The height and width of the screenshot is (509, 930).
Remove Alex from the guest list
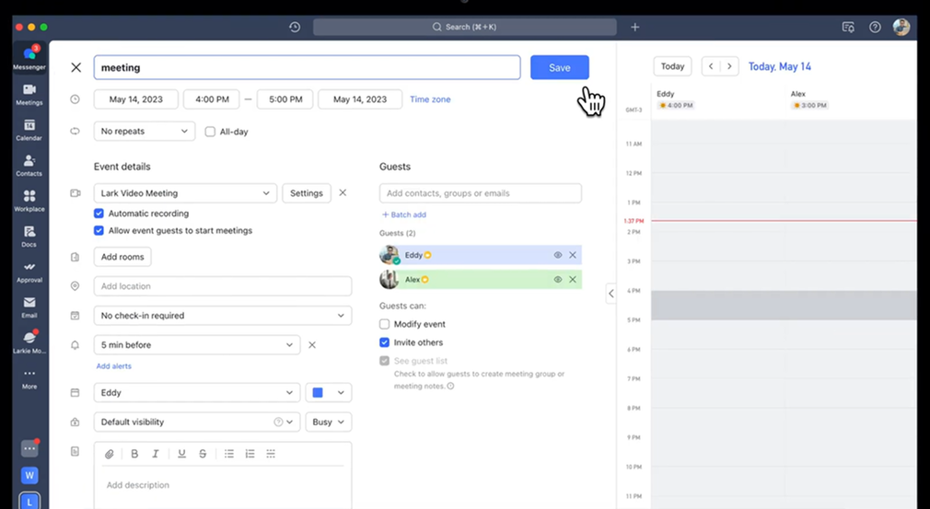[x=573, y=279]
